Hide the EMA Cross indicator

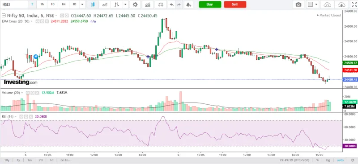38,21
